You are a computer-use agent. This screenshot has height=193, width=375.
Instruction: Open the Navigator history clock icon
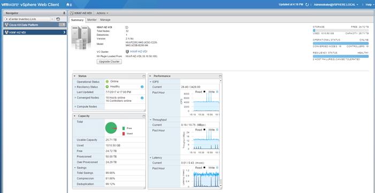tap(58, 19)
